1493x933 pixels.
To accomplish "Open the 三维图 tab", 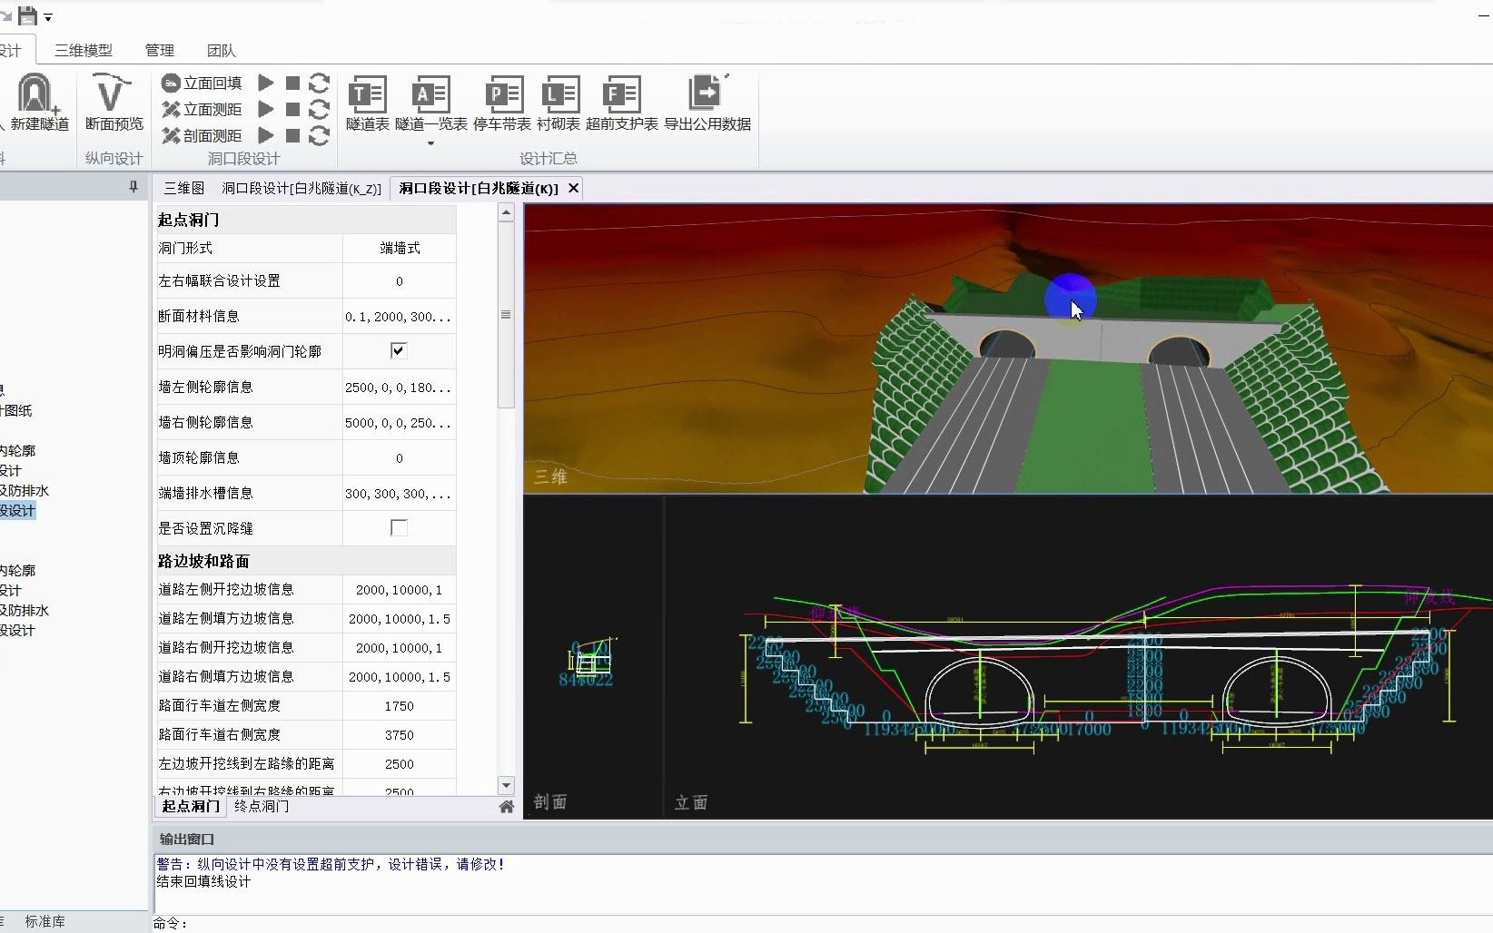I will 182,188.
